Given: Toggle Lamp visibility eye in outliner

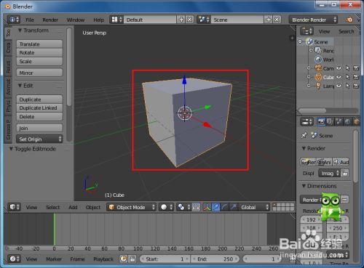Looking at the screenshot, I should 339,86.
